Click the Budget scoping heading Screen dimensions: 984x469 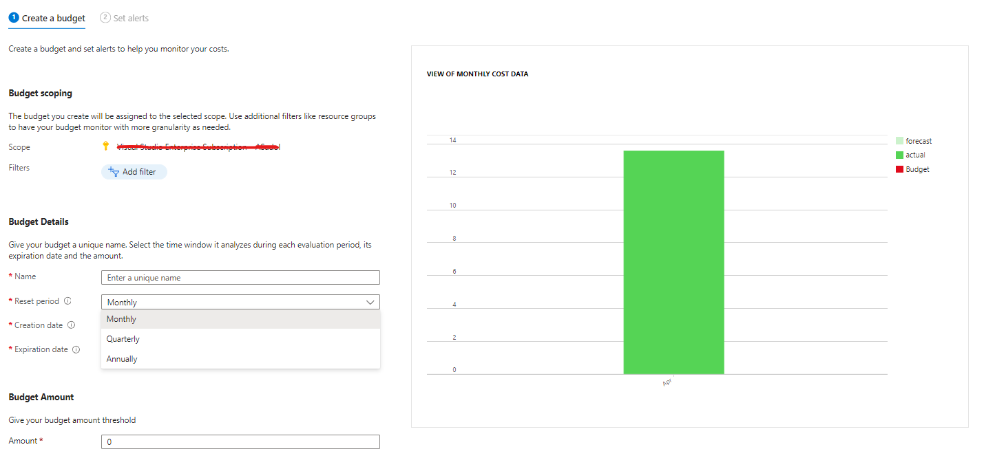40,93
